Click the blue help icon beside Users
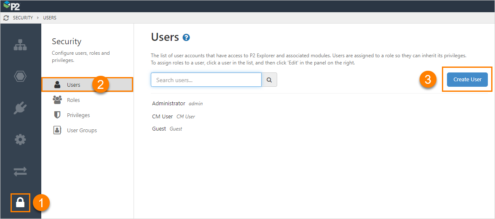The height and width of the screenshot is (219, 495). coord(186,37)
